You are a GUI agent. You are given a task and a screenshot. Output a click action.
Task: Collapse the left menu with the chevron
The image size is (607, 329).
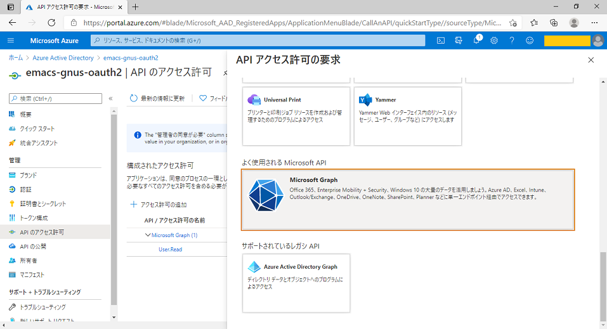pos(111,99)
